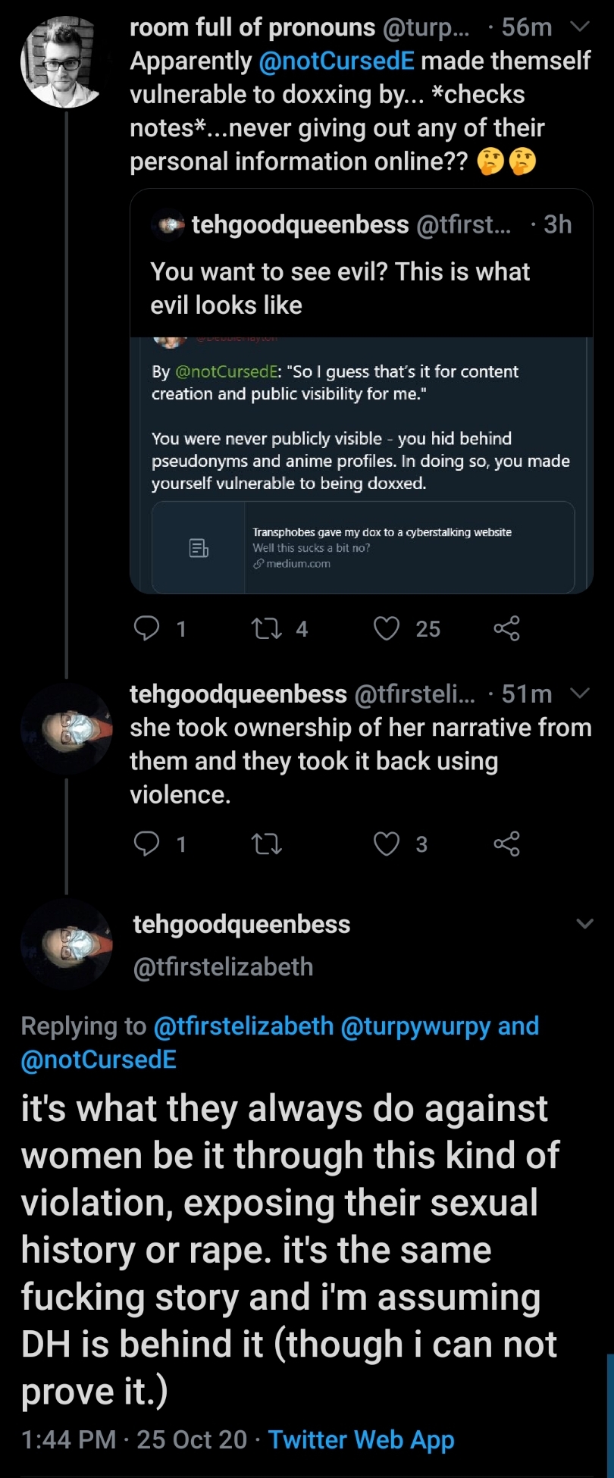Open options chevron on 56m tweet
This screenshot has width=614, height=1478.
pyautogui.click(x=580, y=27)
